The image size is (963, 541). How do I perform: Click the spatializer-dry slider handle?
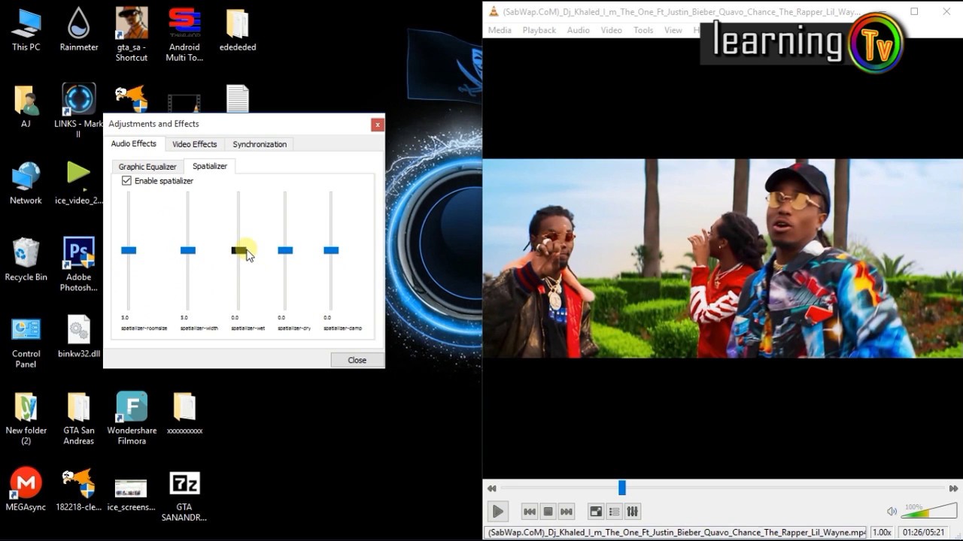coord(285,250)
